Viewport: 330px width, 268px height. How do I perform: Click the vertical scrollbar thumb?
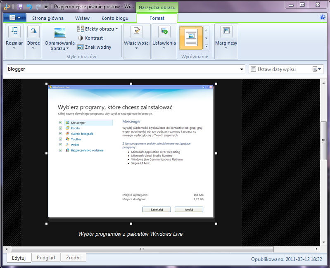pos(323,141)
